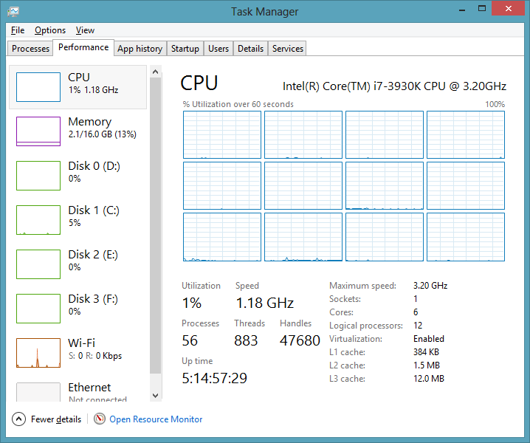Click the Processes value 56
This screenshot has width=530, height=443.
click(x=190, y=340)
